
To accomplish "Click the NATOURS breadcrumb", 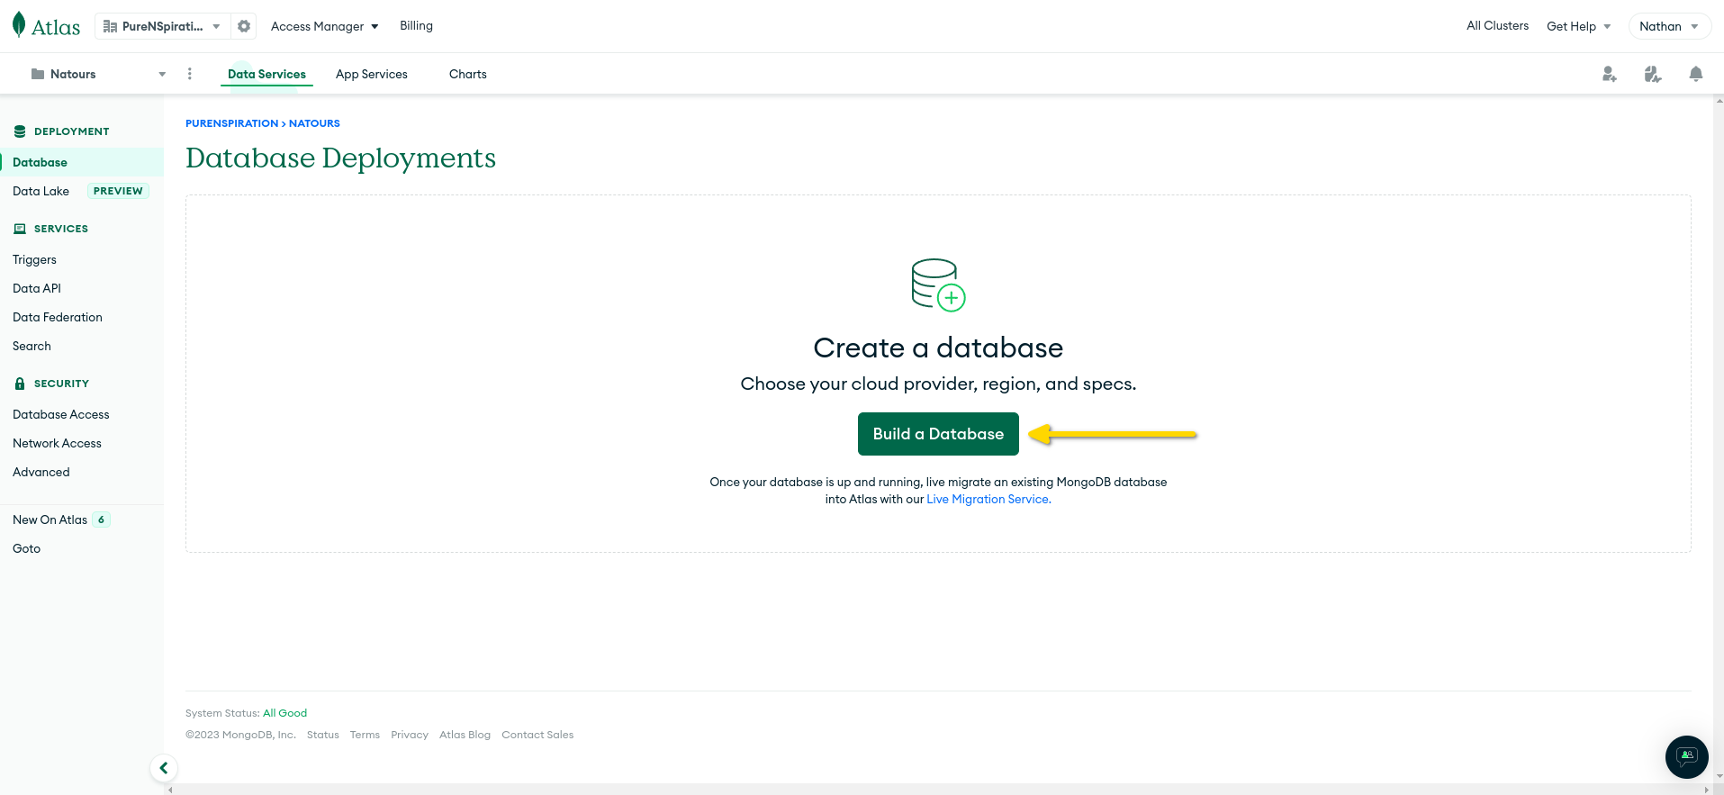I will tap(314, 123).
